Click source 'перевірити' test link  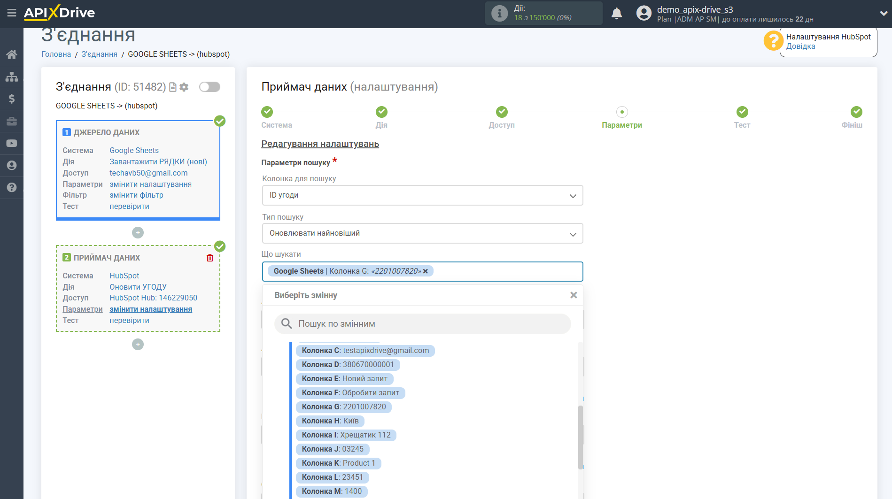click(x=130, y=207)
